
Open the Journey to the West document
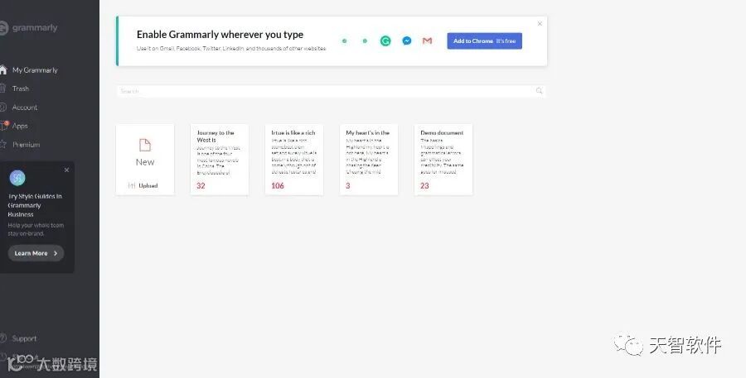click(220, 160)
